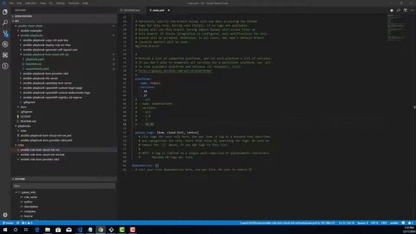The width and height of the screenshot is (416, 234).
Task: Open the Debug view in activity bar
Action: [5, 44]
